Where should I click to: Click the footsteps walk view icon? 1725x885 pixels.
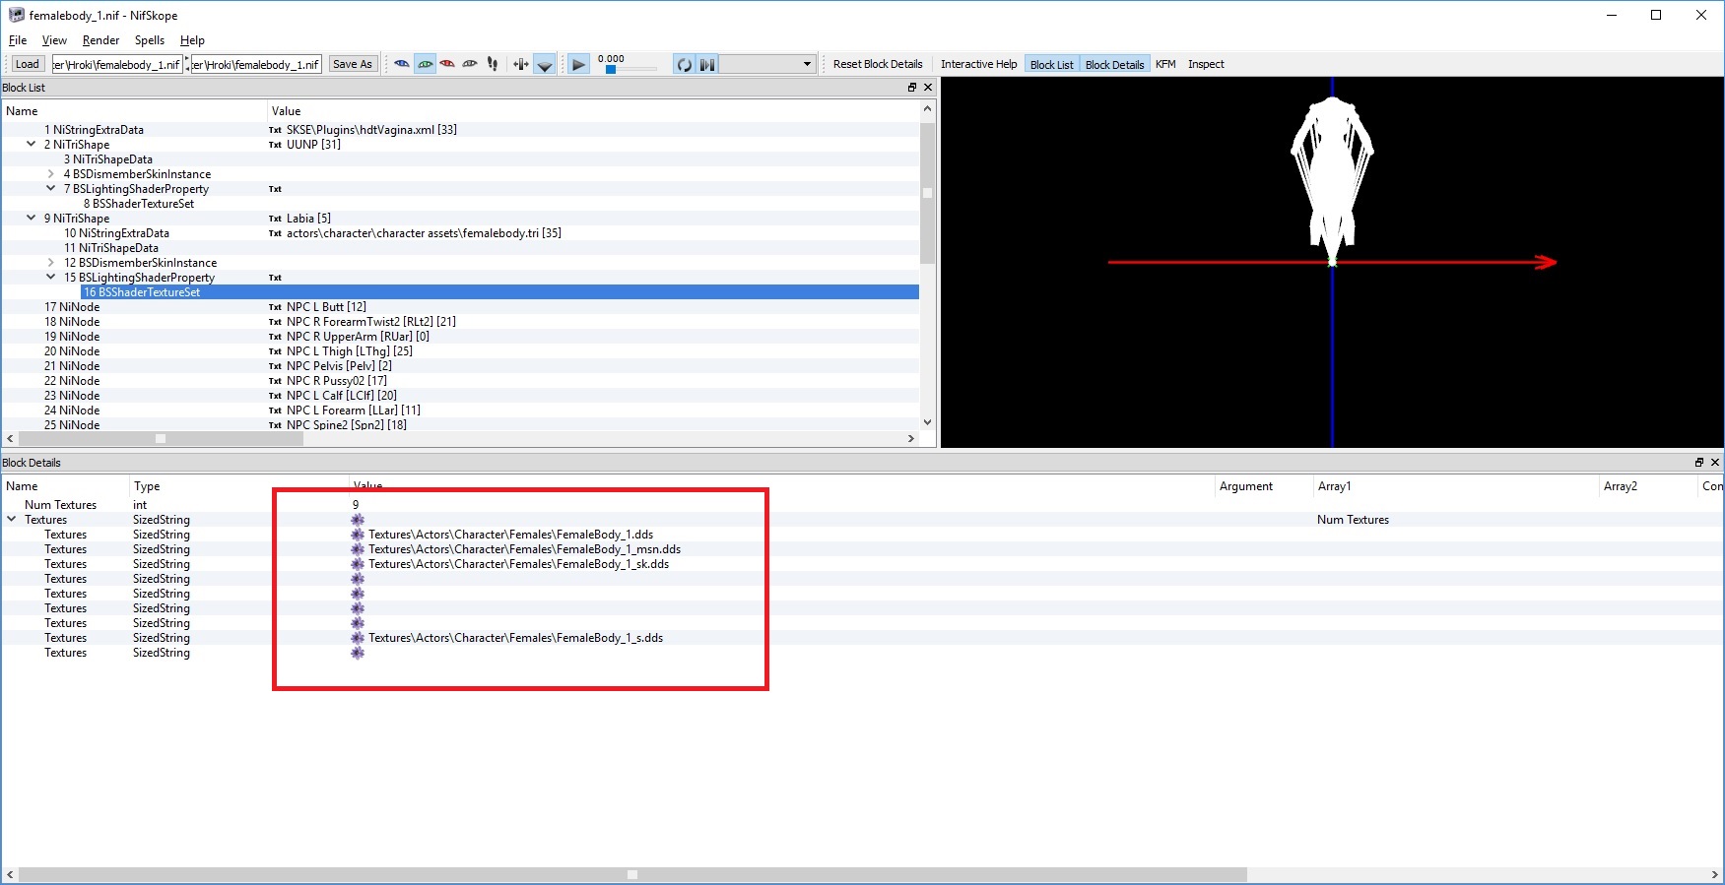click(493, 64)
